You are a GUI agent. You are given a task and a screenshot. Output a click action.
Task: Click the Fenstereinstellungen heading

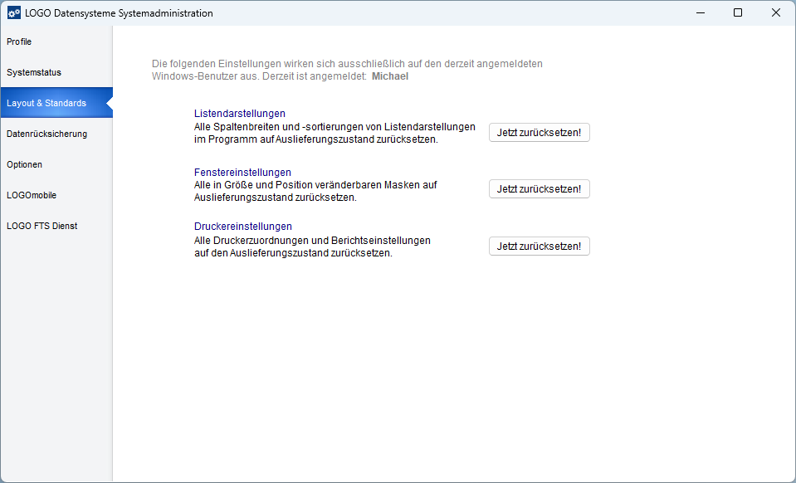(x=242, y=173)
